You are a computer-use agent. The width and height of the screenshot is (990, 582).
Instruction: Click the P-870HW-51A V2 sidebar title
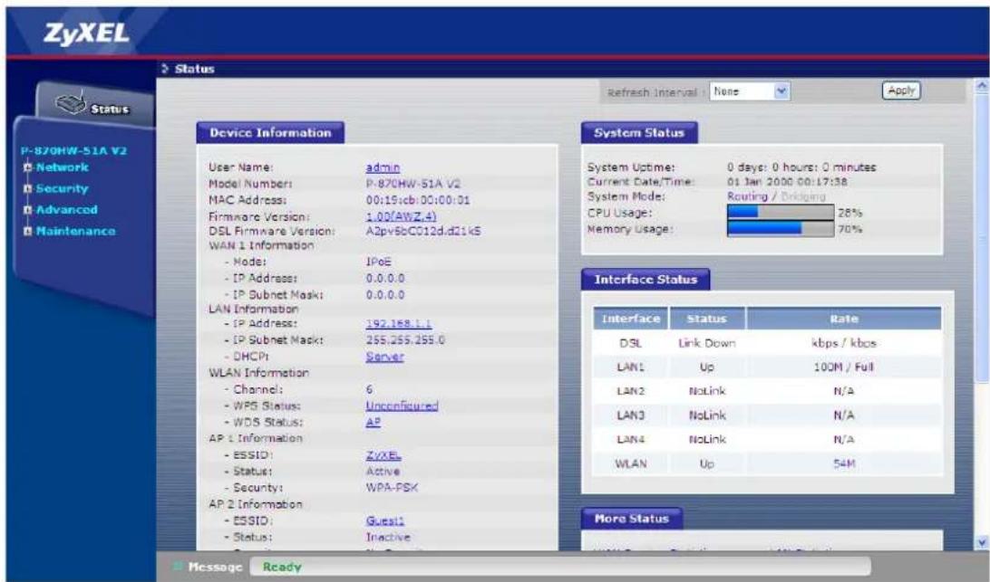tap(73, 150)
